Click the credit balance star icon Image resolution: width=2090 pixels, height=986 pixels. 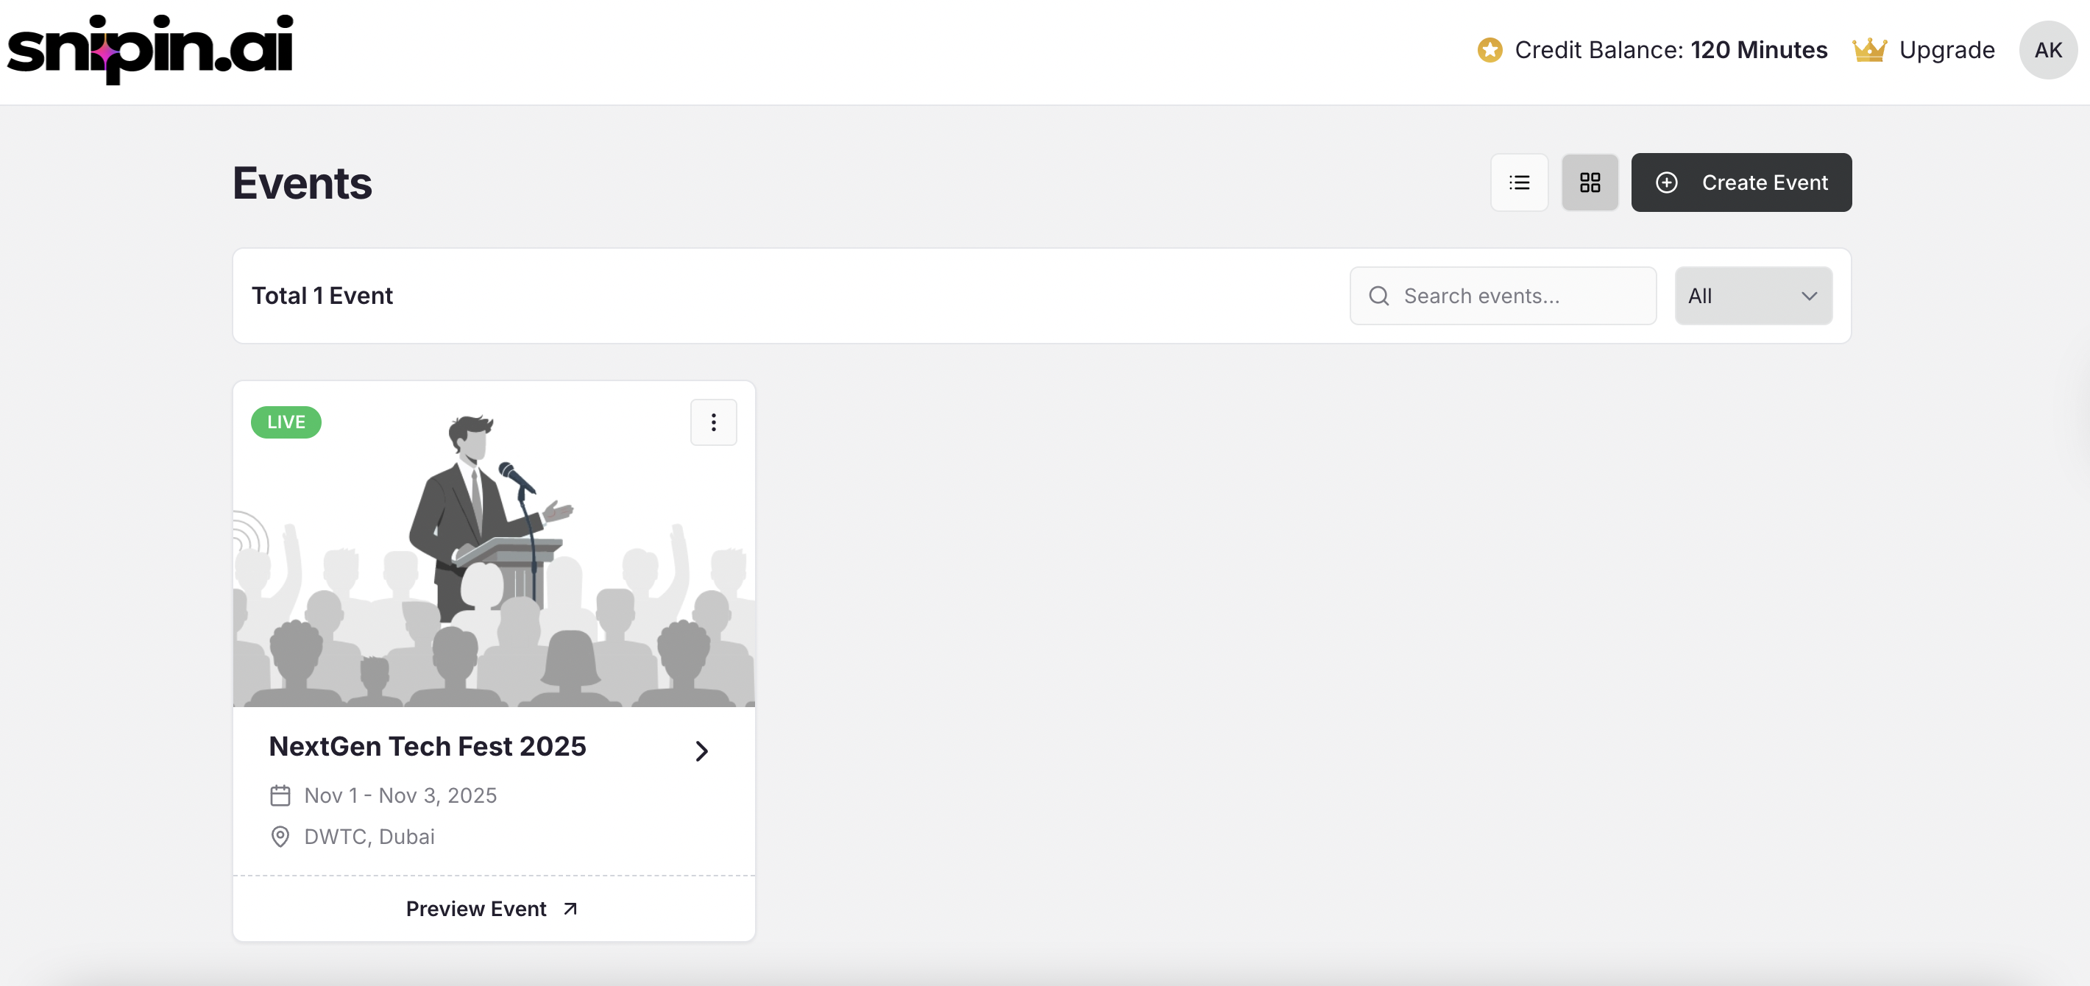[x=1489, y=49]
